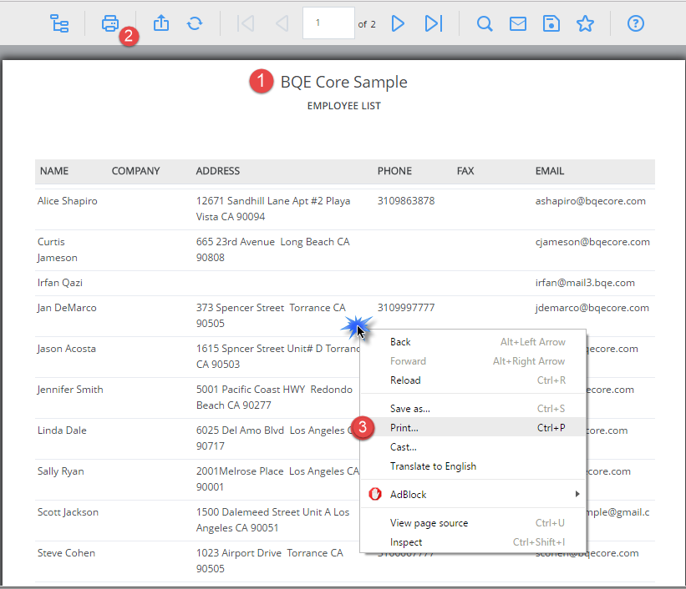
Task: Click the AdBlock red hand icon
Action: [x=375, y=494]
